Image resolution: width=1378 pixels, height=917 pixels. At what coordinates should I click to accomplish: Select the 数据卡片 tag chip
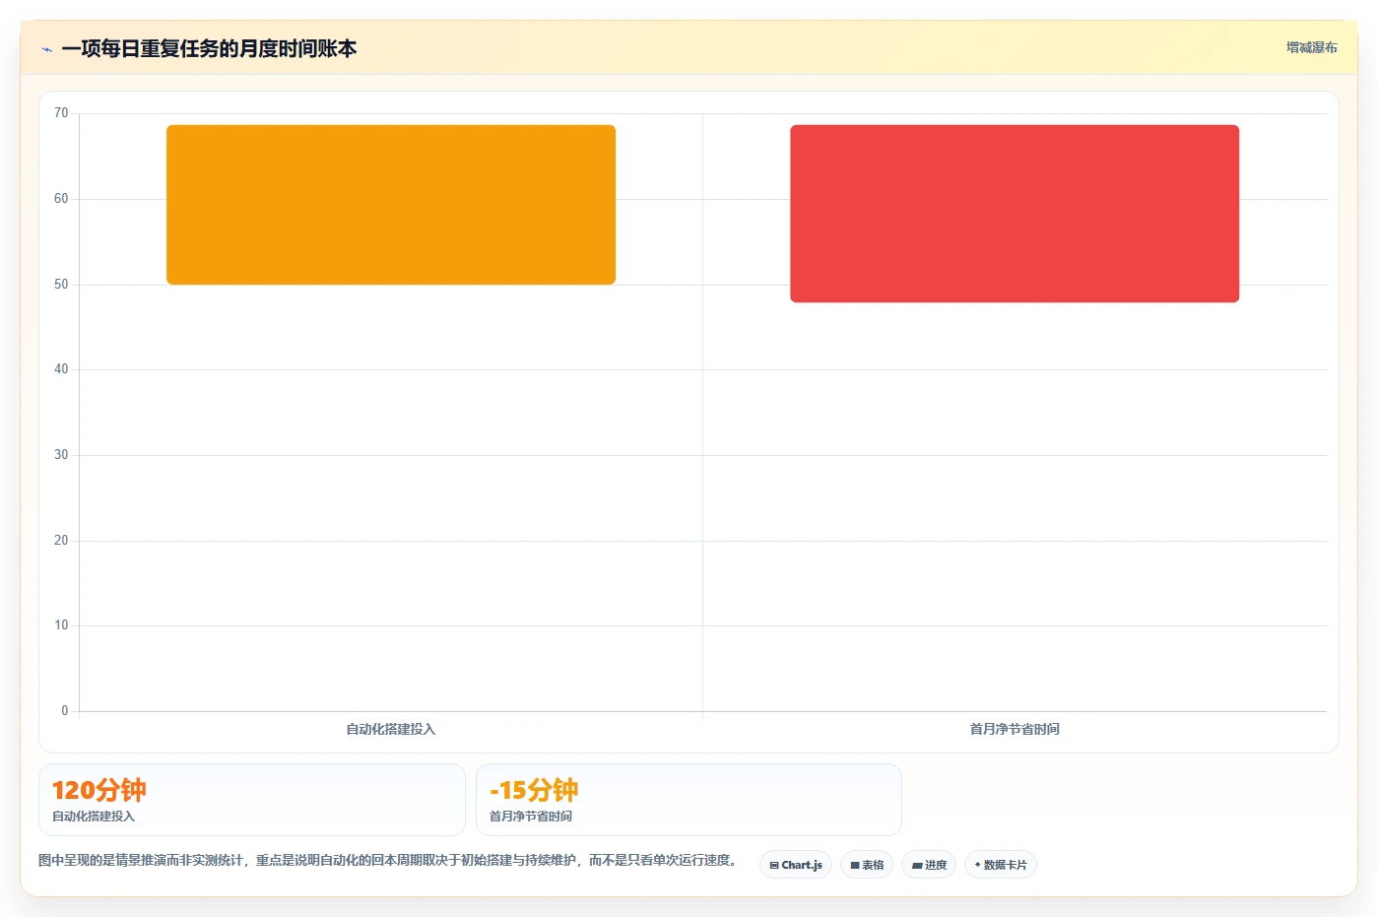[1001, 865]
